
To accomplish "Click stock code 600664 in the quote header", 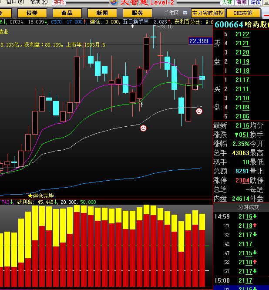I will point(229,24).
